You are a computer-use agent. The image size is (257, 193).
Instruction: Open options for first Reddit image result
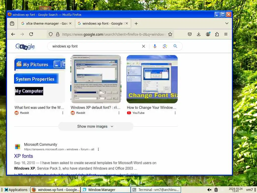pyautogui.click(x=62, y=113)
